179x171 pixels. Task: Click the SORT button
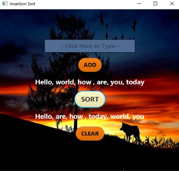coord(90,99)
